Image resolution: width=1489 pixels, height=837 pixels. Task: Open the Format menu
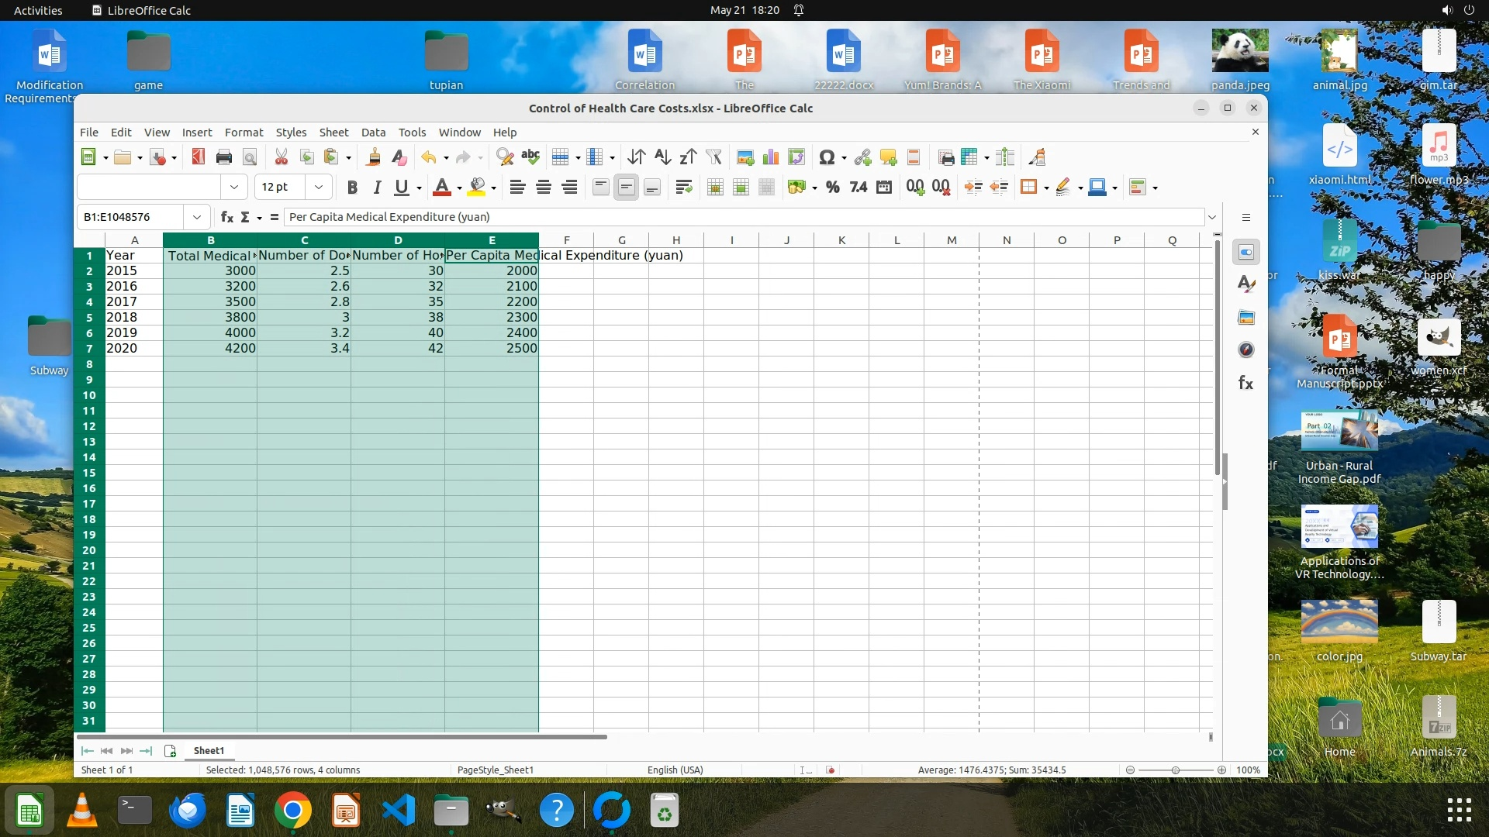(x=244, y=133)
